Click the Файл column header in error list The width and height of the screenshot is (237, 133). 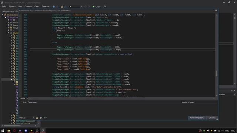click(184, 102)
